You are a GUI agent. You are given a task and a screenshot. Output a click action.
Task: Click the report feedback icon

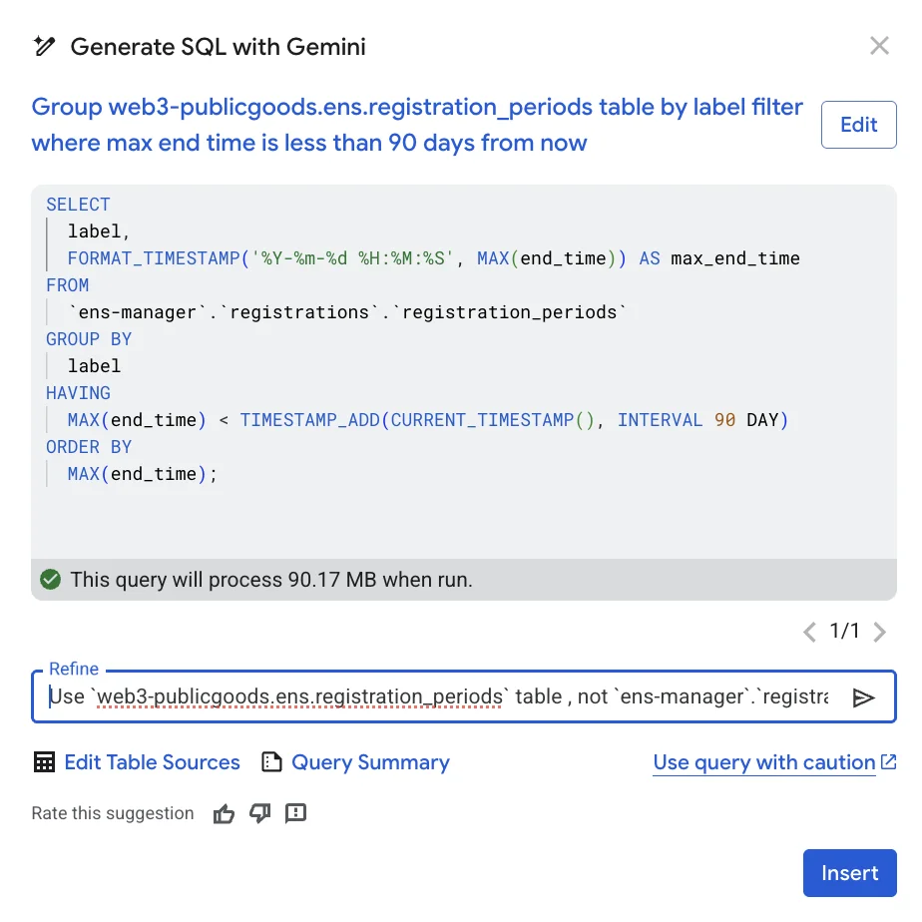294,813
